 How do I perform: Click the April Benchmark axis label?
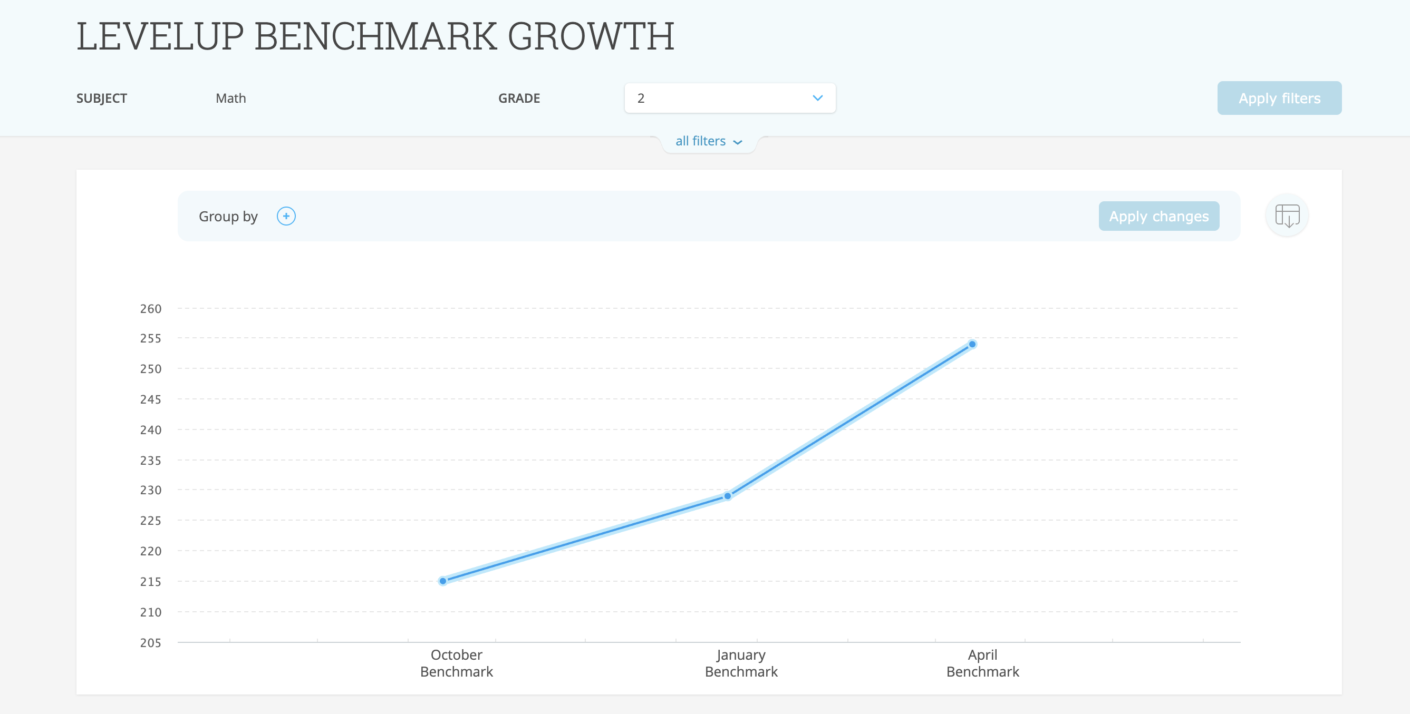982,663
